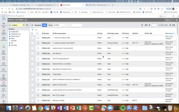The image size is (179, 112).
Task: Go to previous page arrow
Action: point(149,25)
